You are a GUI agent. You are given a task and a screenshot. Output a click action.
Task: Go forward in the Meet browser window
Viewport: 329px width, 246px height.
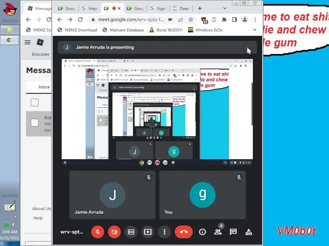[70, 20]
